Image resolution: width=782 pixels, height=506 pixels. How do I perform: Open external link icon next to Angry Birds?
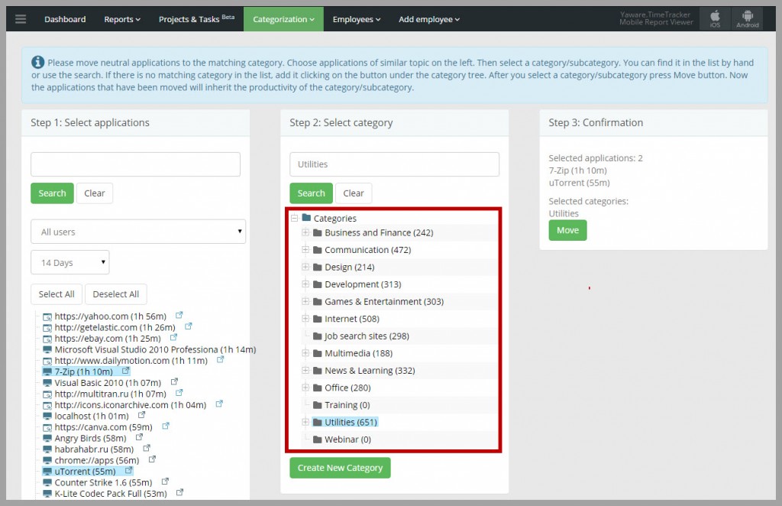pos(139,437)
